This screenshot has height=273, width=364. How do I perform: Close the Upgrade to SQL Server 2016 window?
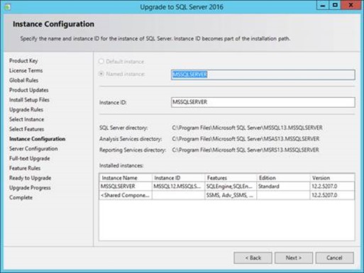point(351,5)
